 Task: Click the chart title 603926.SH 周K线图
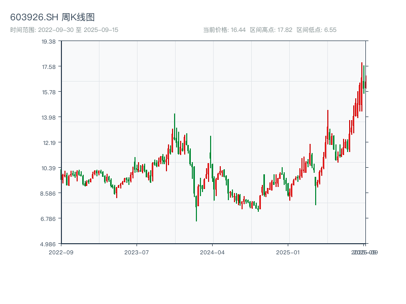point(52,17)
